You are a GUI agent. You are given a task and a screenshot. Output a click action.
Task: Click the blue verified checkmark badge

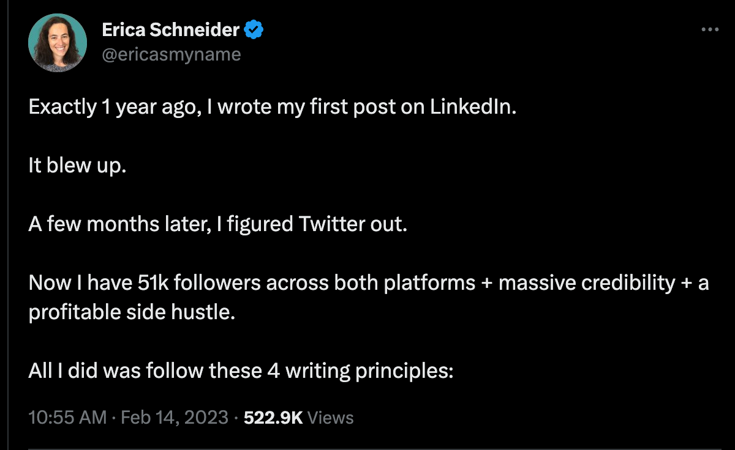[254, 29]
